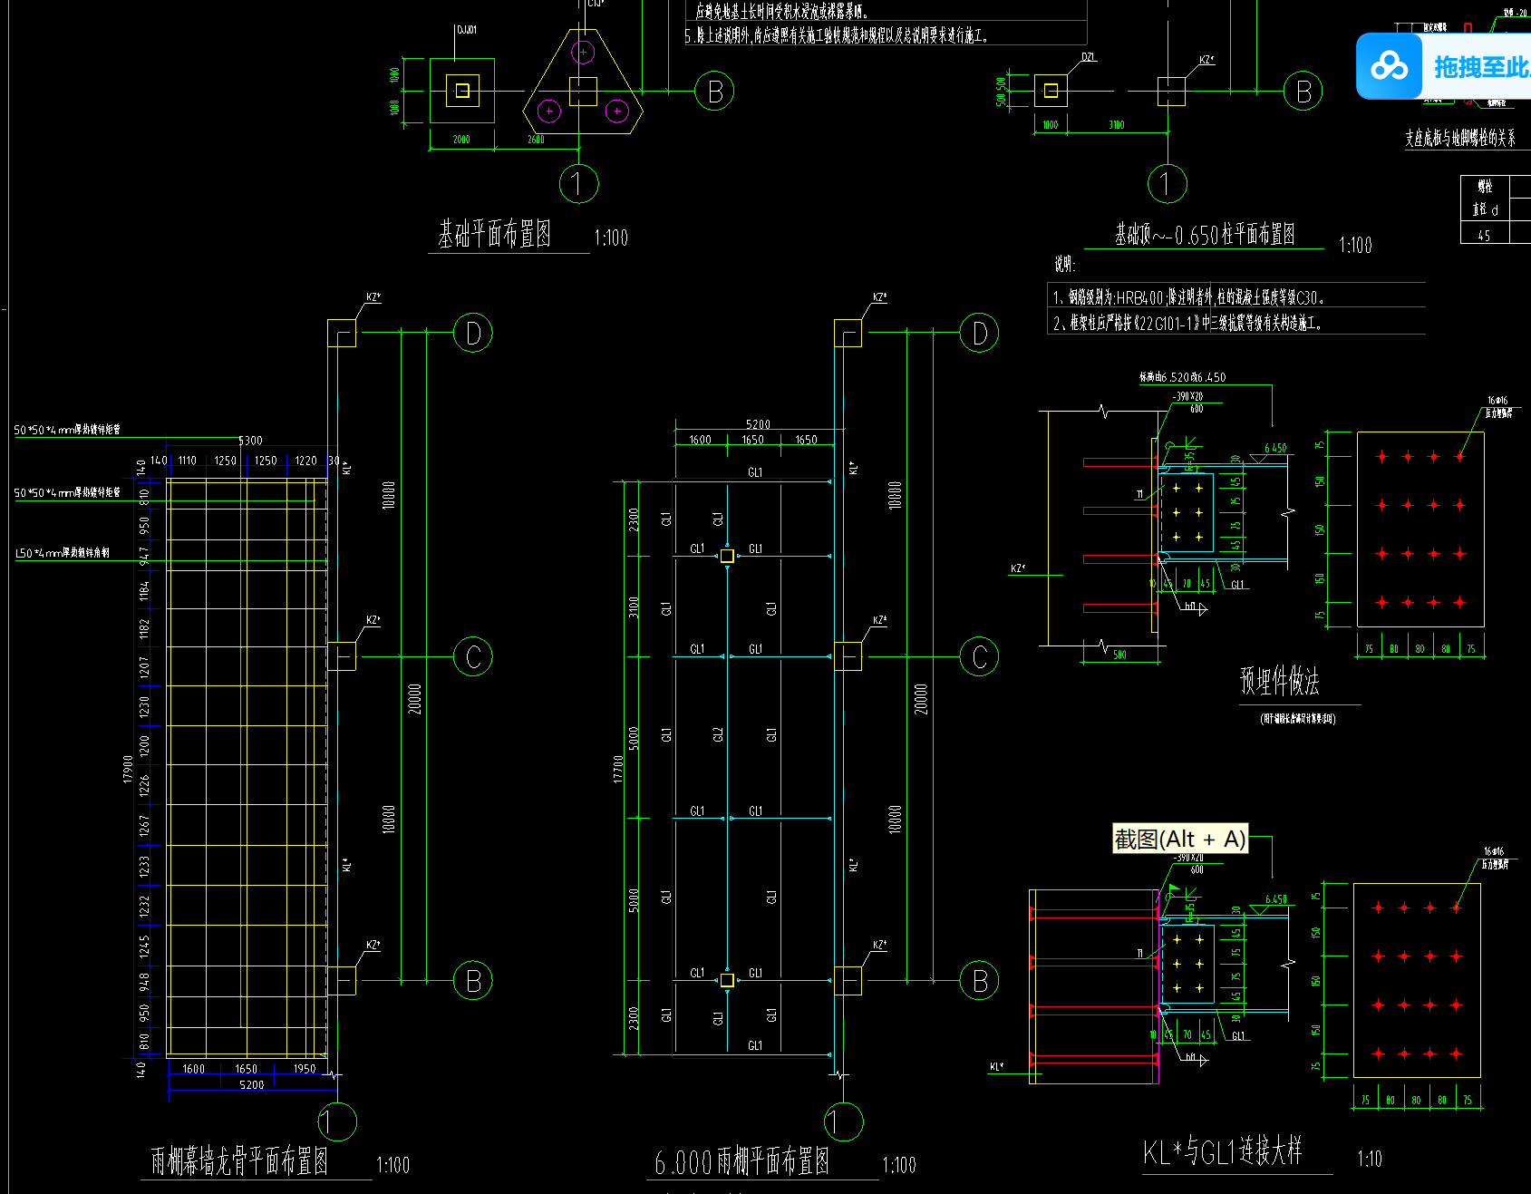
Task: Click axis bubble C of the 6.000 canopy plan
Action: (x=979, y=656)
